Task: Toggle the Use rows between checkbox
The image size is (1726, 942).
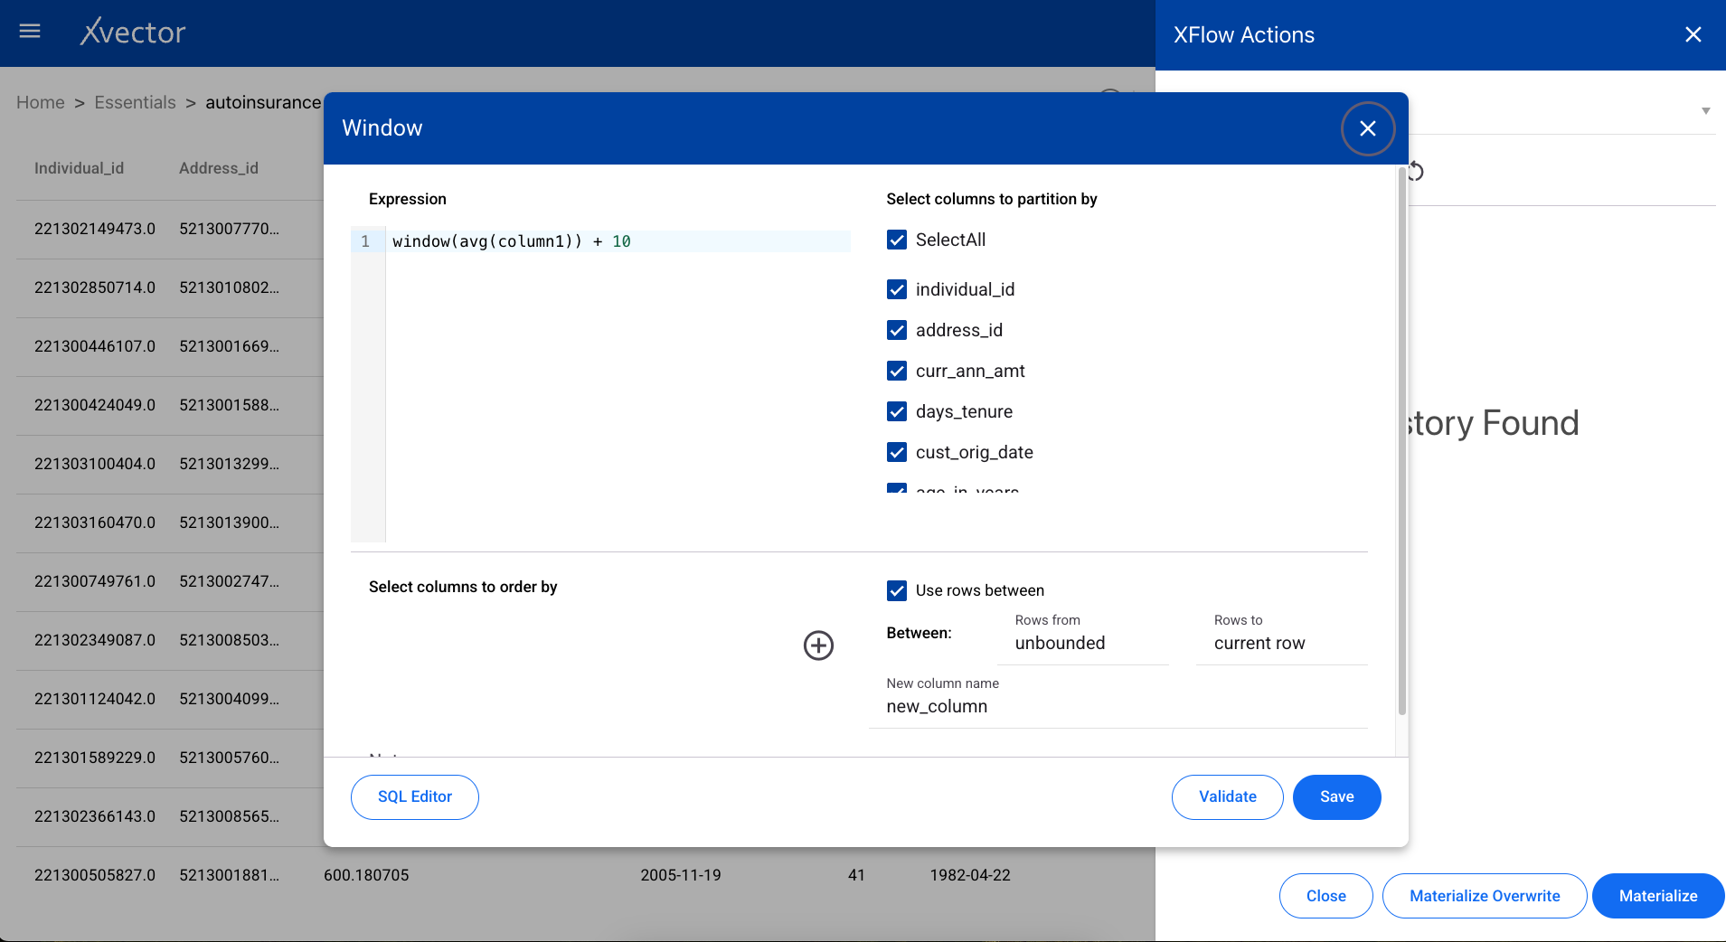Action: (x=897, y=590)
